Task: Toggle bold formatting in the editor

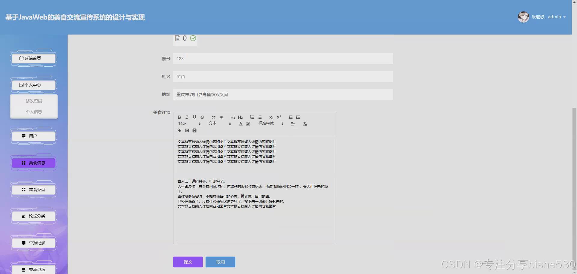Action: tap(179, 117)
